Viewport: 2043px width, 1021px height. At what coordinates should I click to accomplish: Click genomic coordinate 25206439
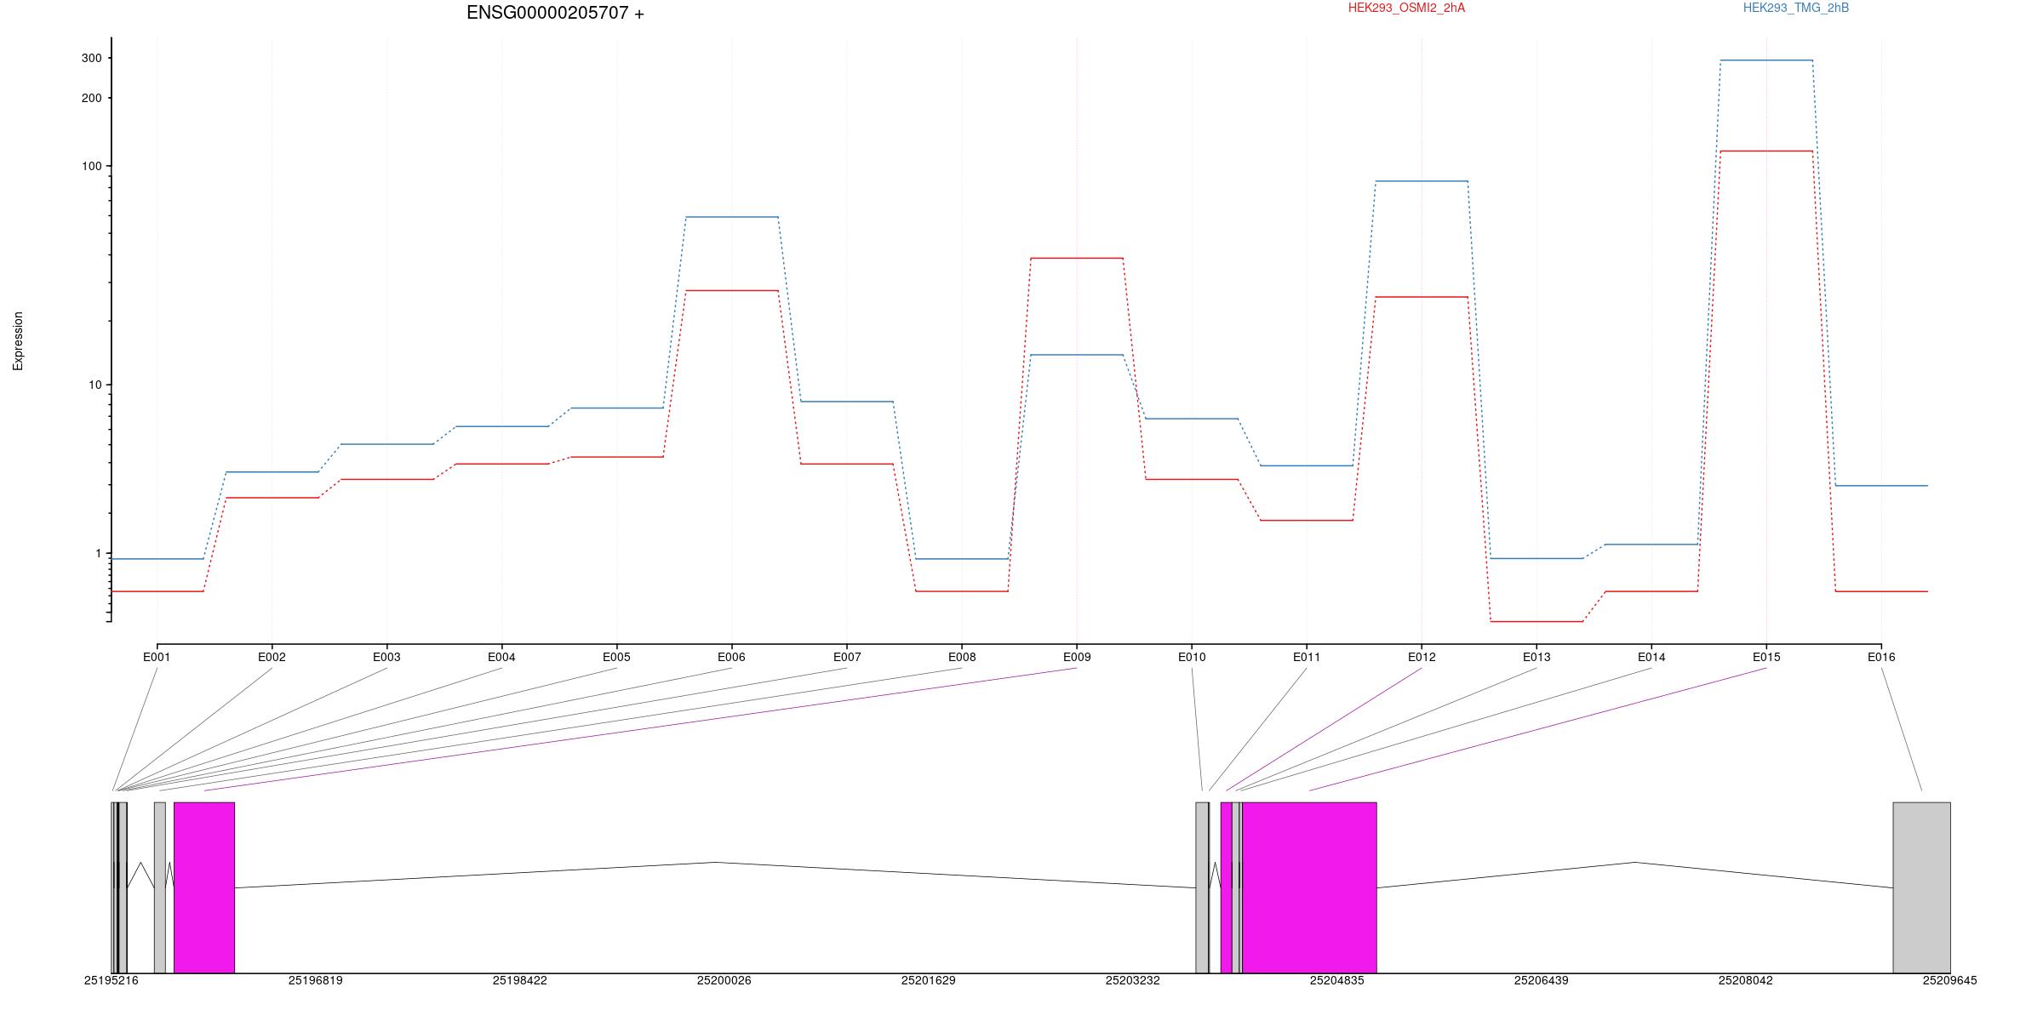(1541, 981)
